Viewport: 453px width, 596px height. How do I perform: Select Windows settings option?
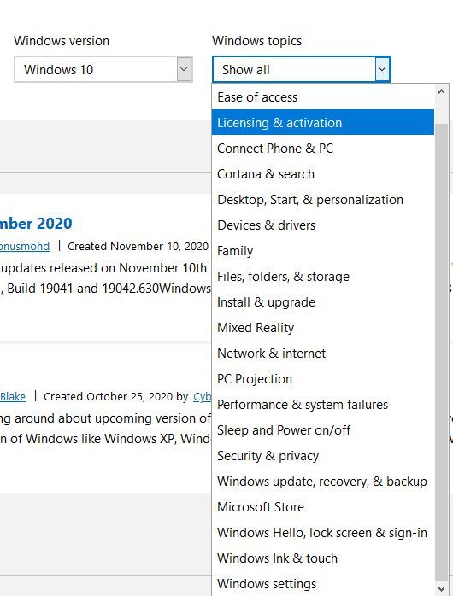(323, 584)
